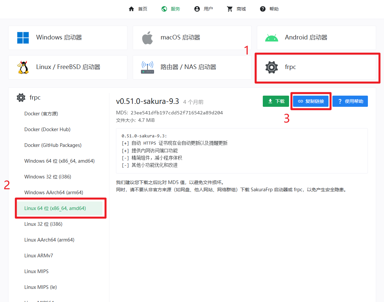Viewport: 384px width, 302px height.
Task: Select Linux AArch64 (arm64) entry
Action: tap(49, 240)
